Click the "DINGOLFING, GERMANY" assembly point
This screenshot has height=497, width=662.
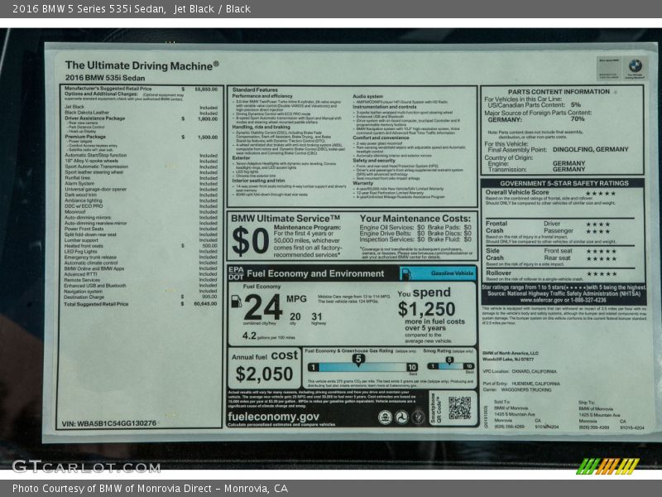tap(590, 150)
